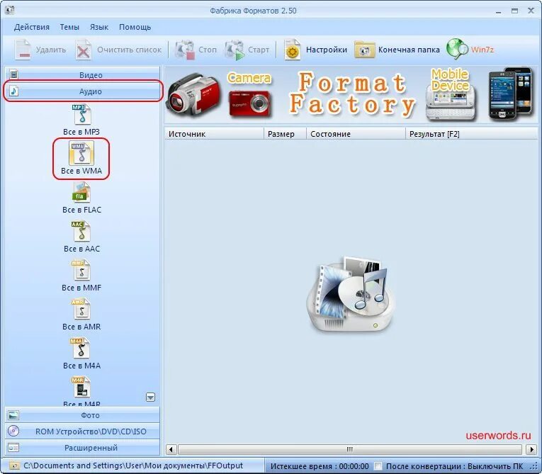Stop conversion with the Стоп button
542x474 pixels.
point(196,50)
